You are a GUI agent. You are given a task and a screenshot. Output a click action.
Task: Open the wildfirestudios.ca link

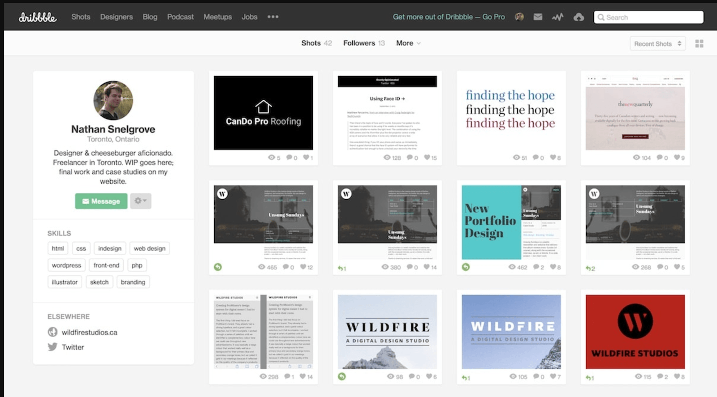[89, 332]
